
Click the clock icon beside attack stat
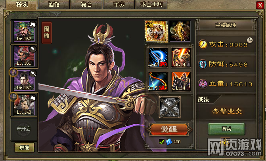tap(250, 40)
